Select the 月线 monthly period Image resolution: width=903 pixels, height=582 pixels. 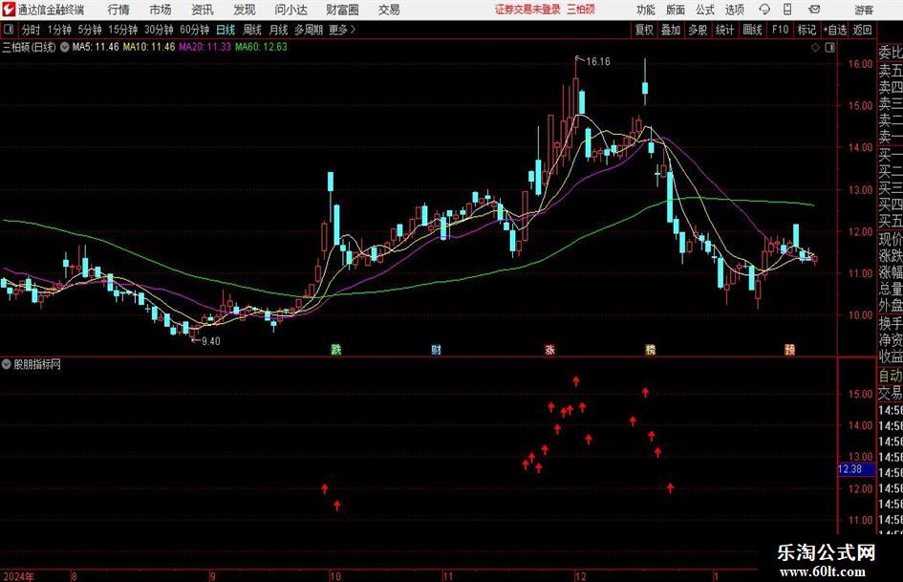[279, 30]
